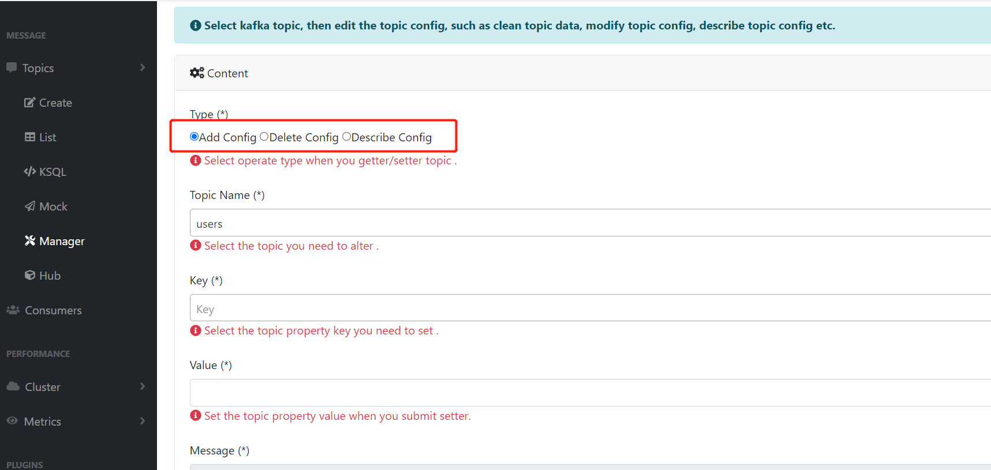
Task: Click the KSQL code brackets icon
Action: (x=30, y=171)
